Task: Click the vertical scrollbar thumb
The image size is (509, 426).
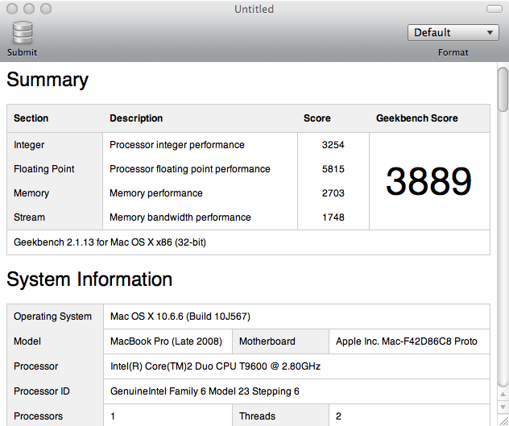Action: point(503,89)
